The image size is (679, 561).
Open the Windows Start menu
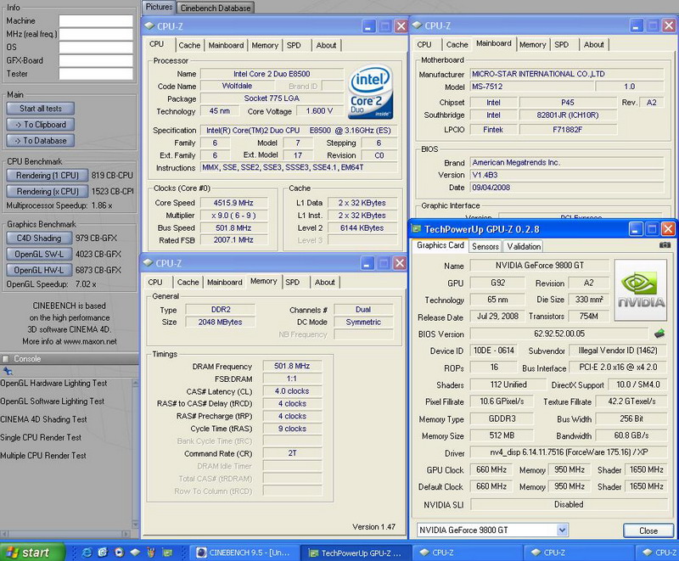click(30, 553)
